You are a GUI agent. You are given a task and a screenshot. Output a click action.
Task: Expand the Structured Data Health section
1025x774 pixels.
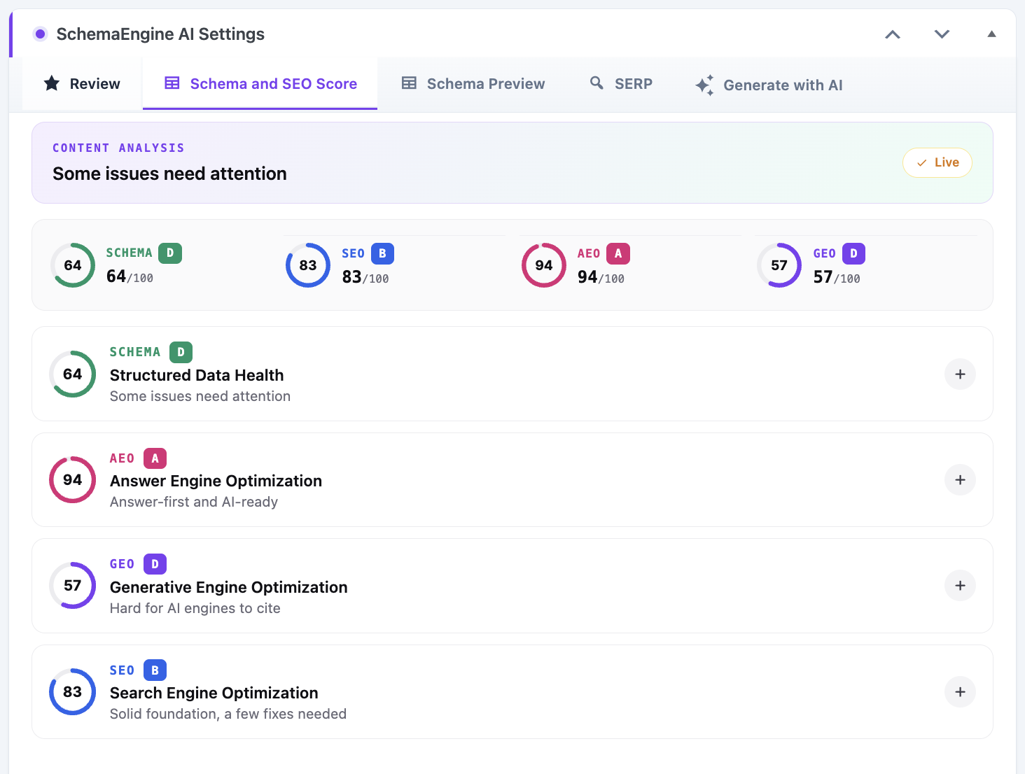[x=960, y=374]
